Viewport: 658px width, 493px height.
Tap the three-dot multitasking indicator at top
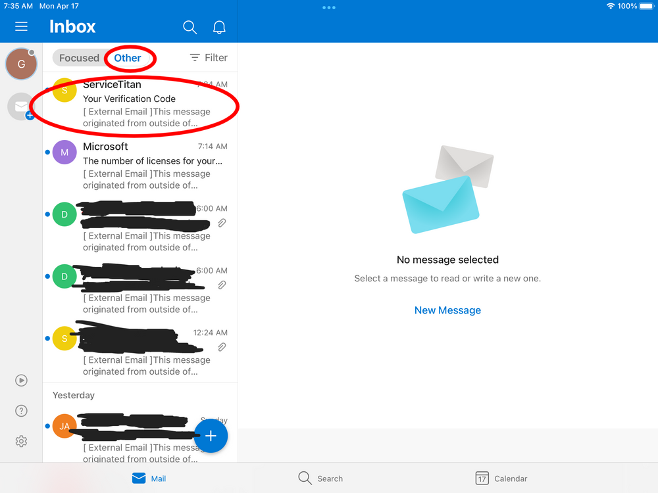pyautogui.click(x=329, y=7)
